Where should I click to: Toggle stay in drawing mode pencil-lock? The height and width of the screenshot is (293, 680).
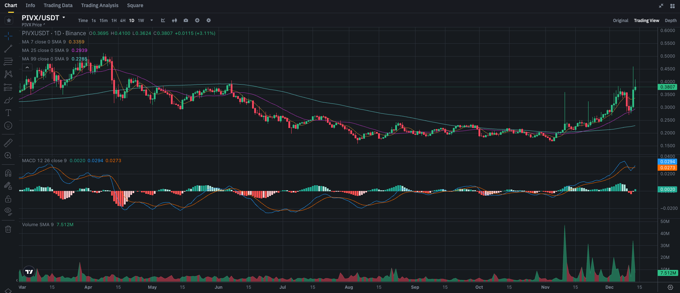pyautogui.click(x=8, y=186)
